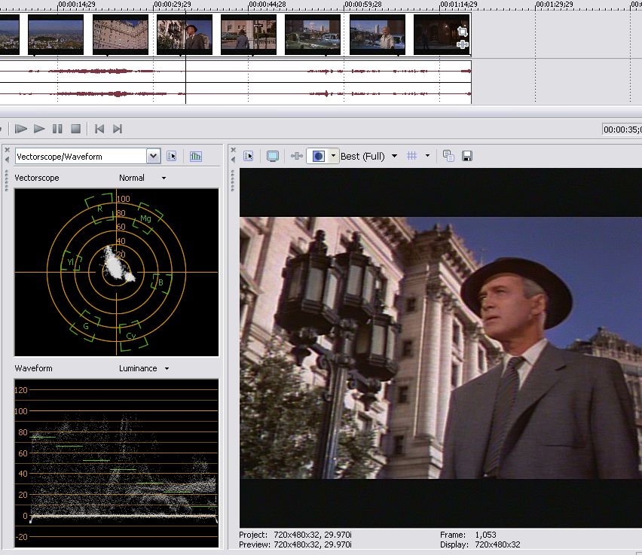This screenshot has width=642, height=555.
Task: Open Event Pan/Crop on the last clip
Action: (462, 32)
